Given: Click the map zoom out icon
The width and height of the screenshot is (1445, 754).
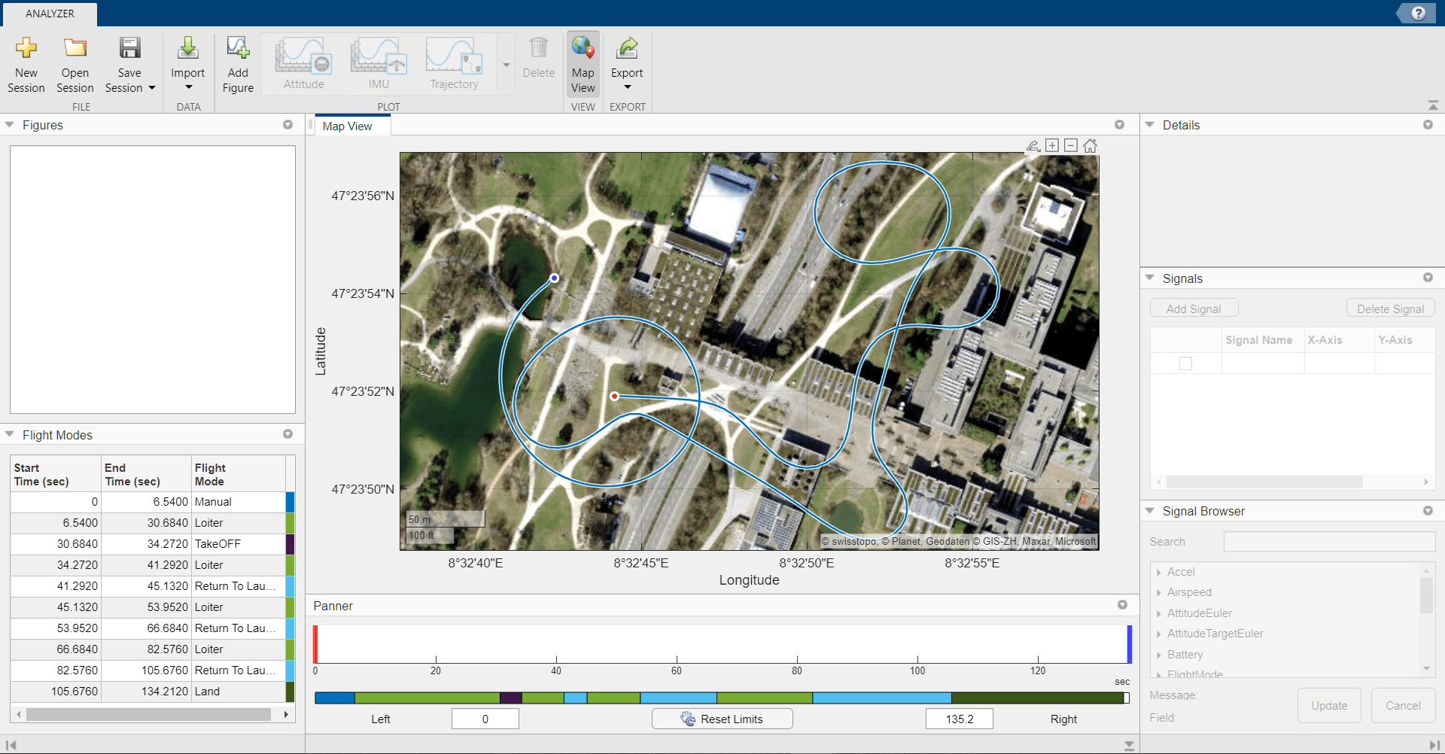Looking at the screenshot, I should point(1071,145).
